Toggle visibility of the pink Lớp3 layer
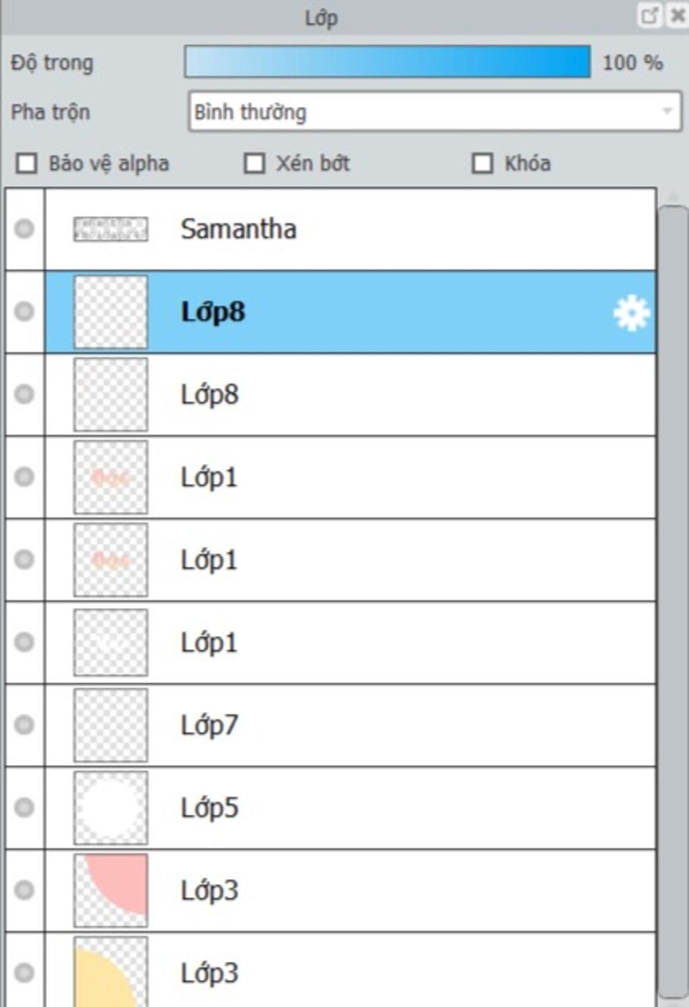689x1007 pixels. click(24, 890)
